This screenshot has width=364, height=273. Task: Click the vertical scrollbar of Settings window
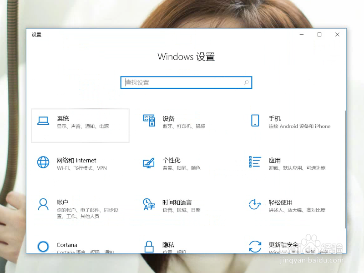point(345,169)
